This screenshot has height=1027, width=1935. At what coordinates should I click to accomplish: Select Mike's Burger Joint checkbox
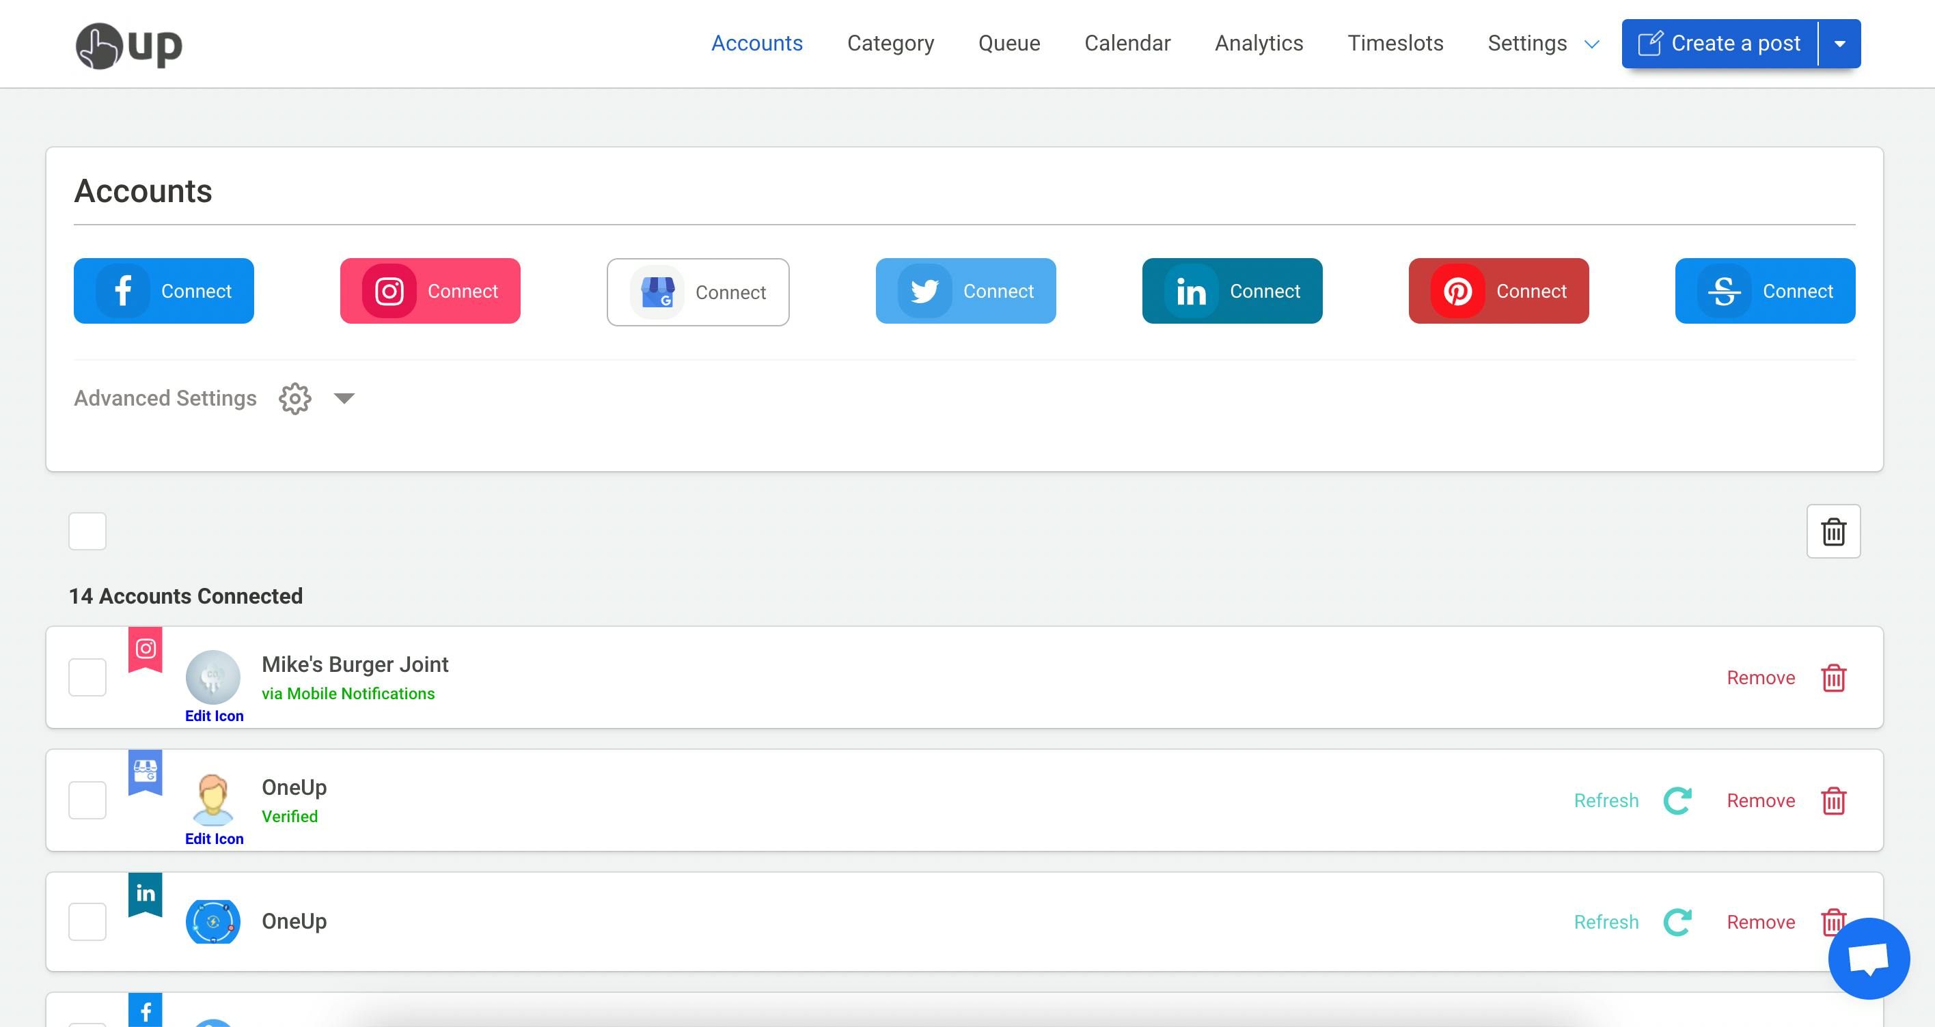(87, 677)
